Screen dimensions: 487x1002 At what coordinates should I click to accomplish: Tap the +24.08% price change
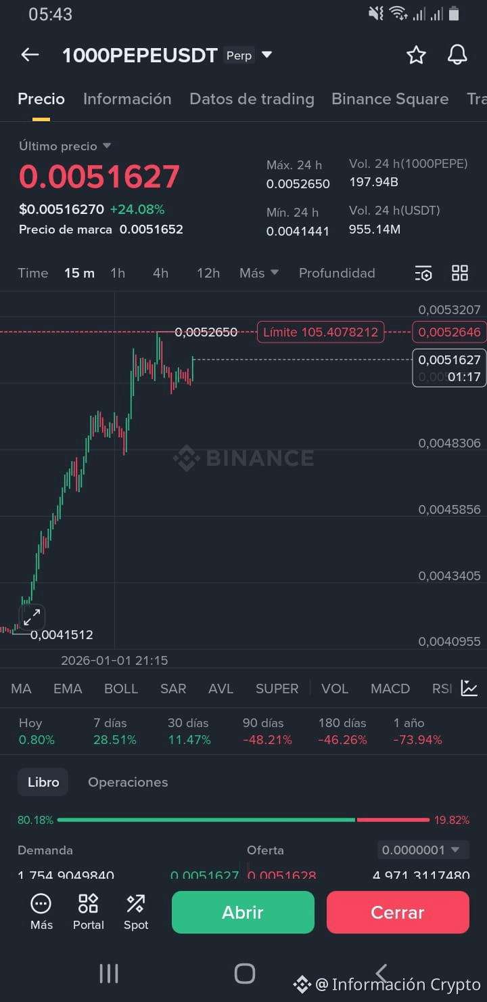pyautogui.click(x=137, y=209)
